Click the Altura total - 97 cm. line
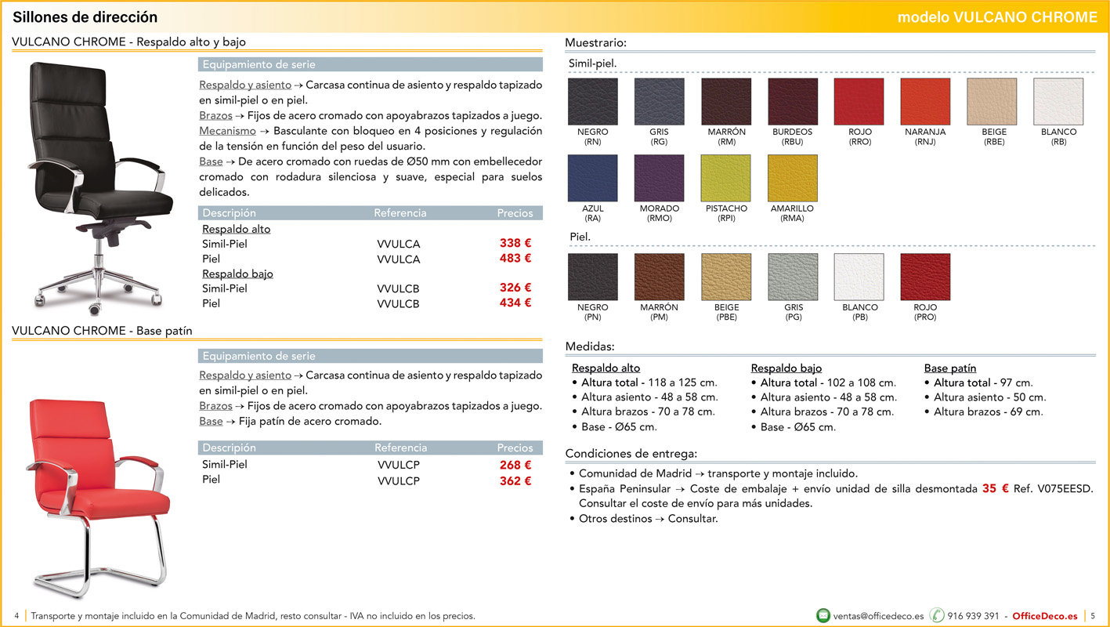This screenshot has height=627, width=1110. tap(983, 383)
